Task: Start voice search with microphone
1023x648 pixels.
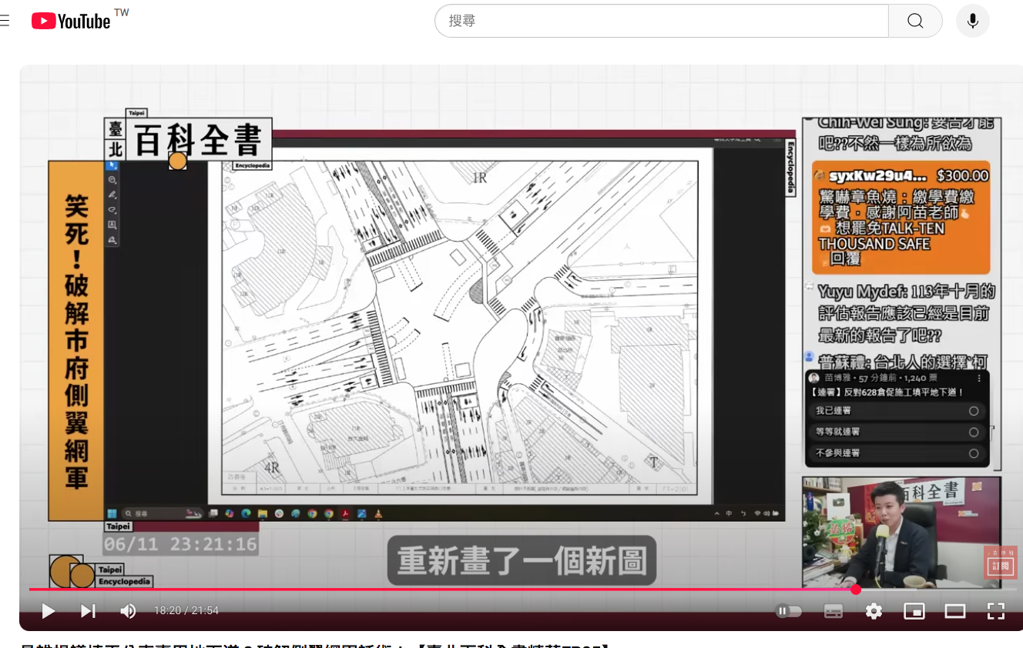Action: click(x=973, y=21)
